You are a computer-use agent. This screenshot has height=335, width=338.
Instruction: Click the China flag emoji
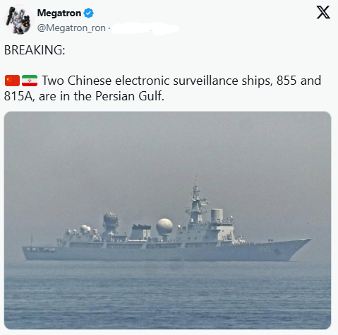[x=12, y=81]
